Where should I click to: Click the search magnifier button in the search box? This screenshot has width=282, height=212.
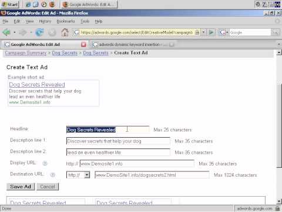pyautogui.click(x=275, y=32)
